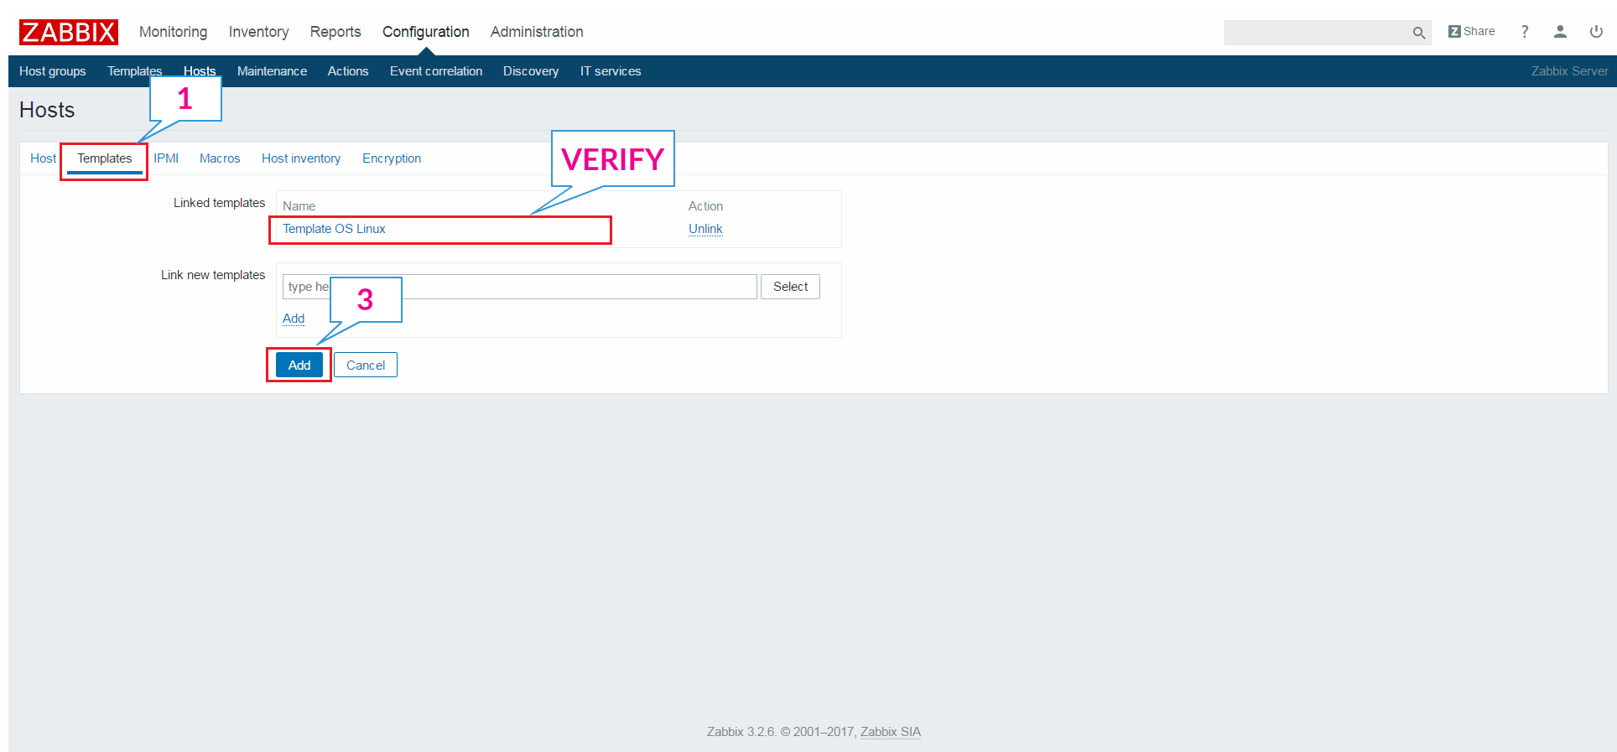1617x752 pixels.
Task: Click the Name column header
Action: pos(299,206)
